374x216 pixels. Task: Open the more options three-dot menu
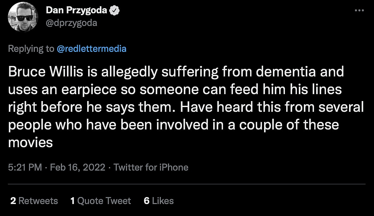pos(359,10)
